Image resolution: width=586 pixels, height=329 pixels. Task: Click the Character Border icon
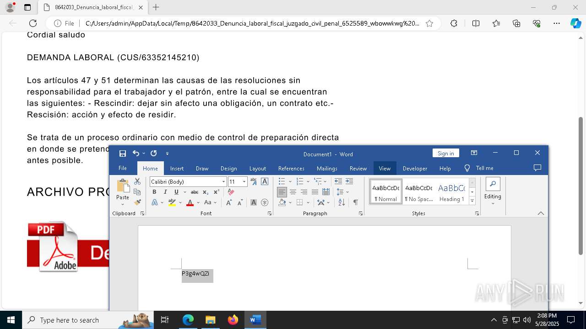pos(265,181)
